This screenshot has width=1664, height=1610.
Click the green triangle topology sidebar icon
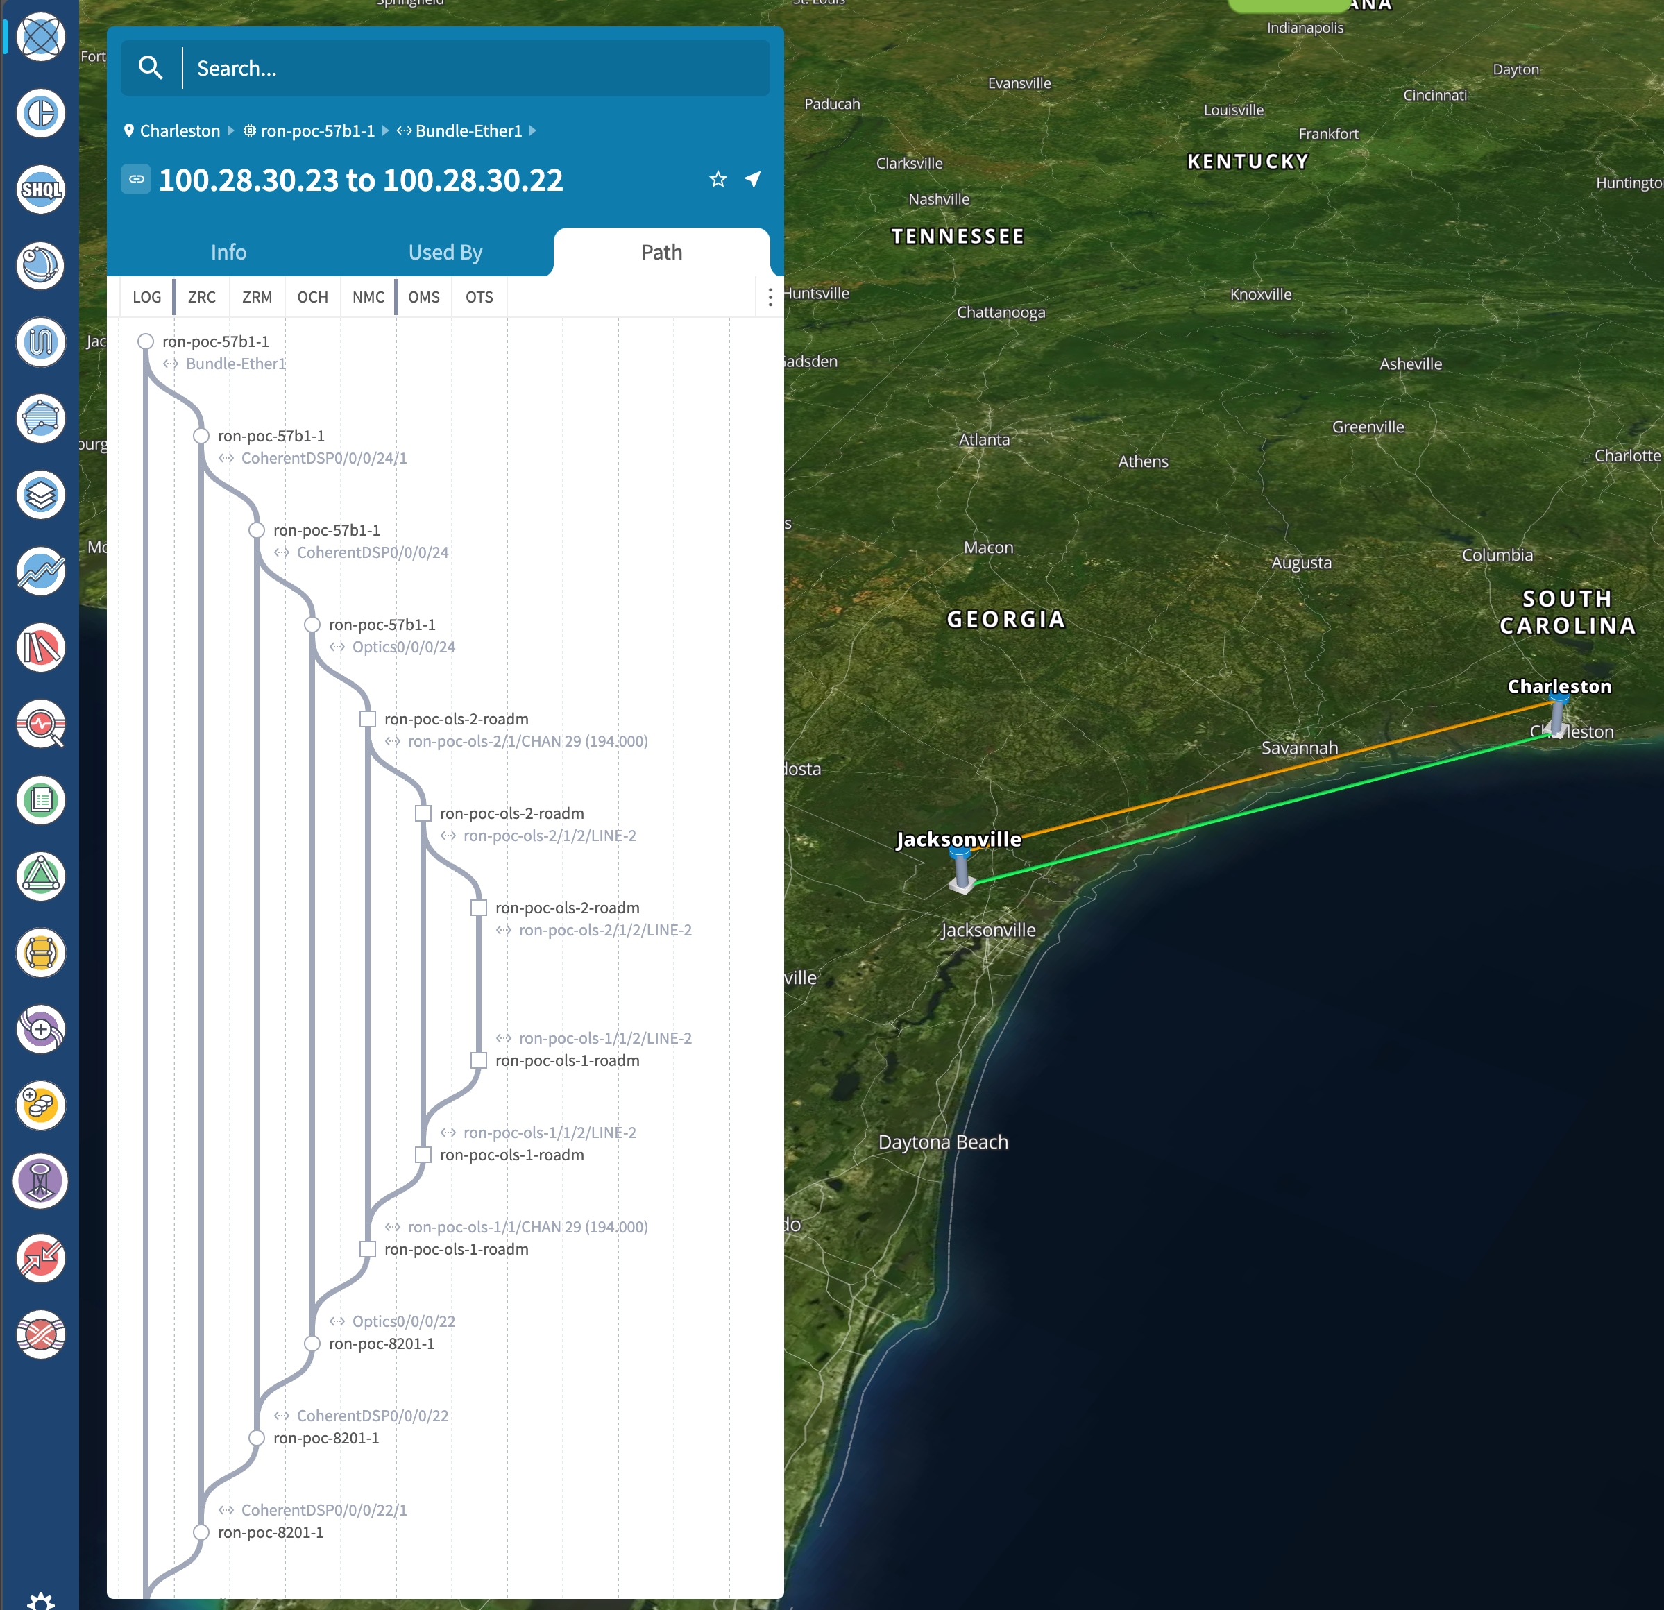coord(41,876)
